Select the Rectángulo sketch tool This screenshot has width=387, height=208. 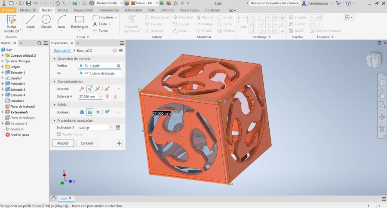pos(80,22)
